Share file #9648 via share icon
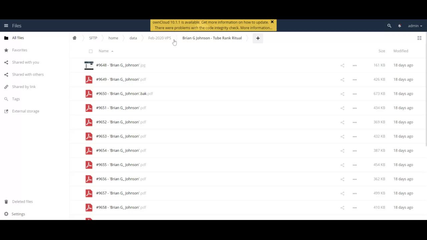427x240 pixels. click(x=342, y=65)
